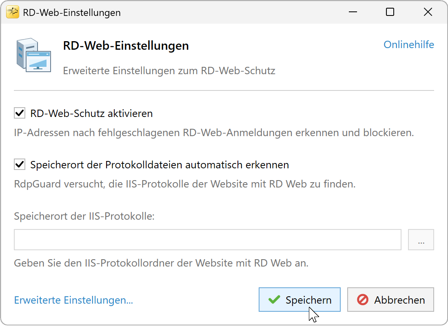Focus the IIS-Protokolle path input field
448x335 pixels.
point(208,240)
